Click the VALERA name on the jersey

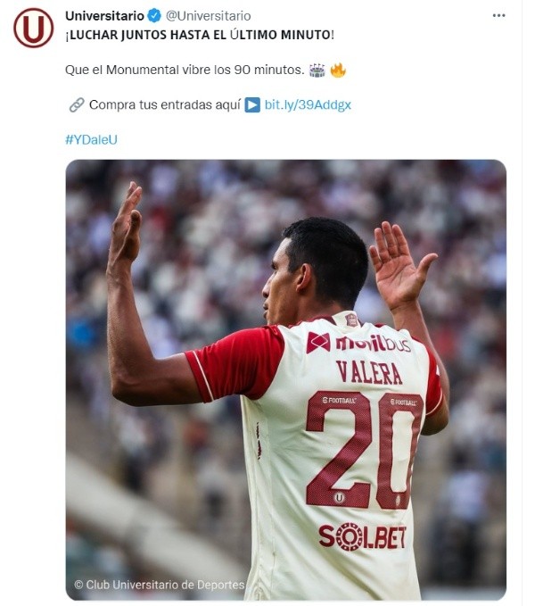tap(369, 373)
